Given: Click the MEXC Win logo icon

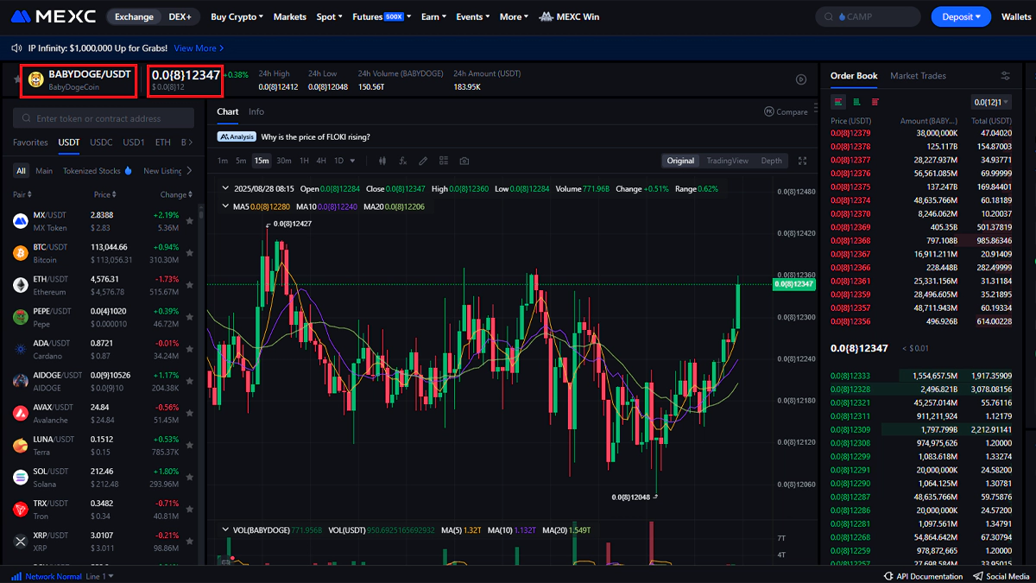Looking at the screenshot, I should [546, 16].
